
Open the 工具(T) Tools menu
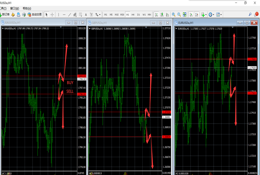pyautogui.click(x=3, y=8)
